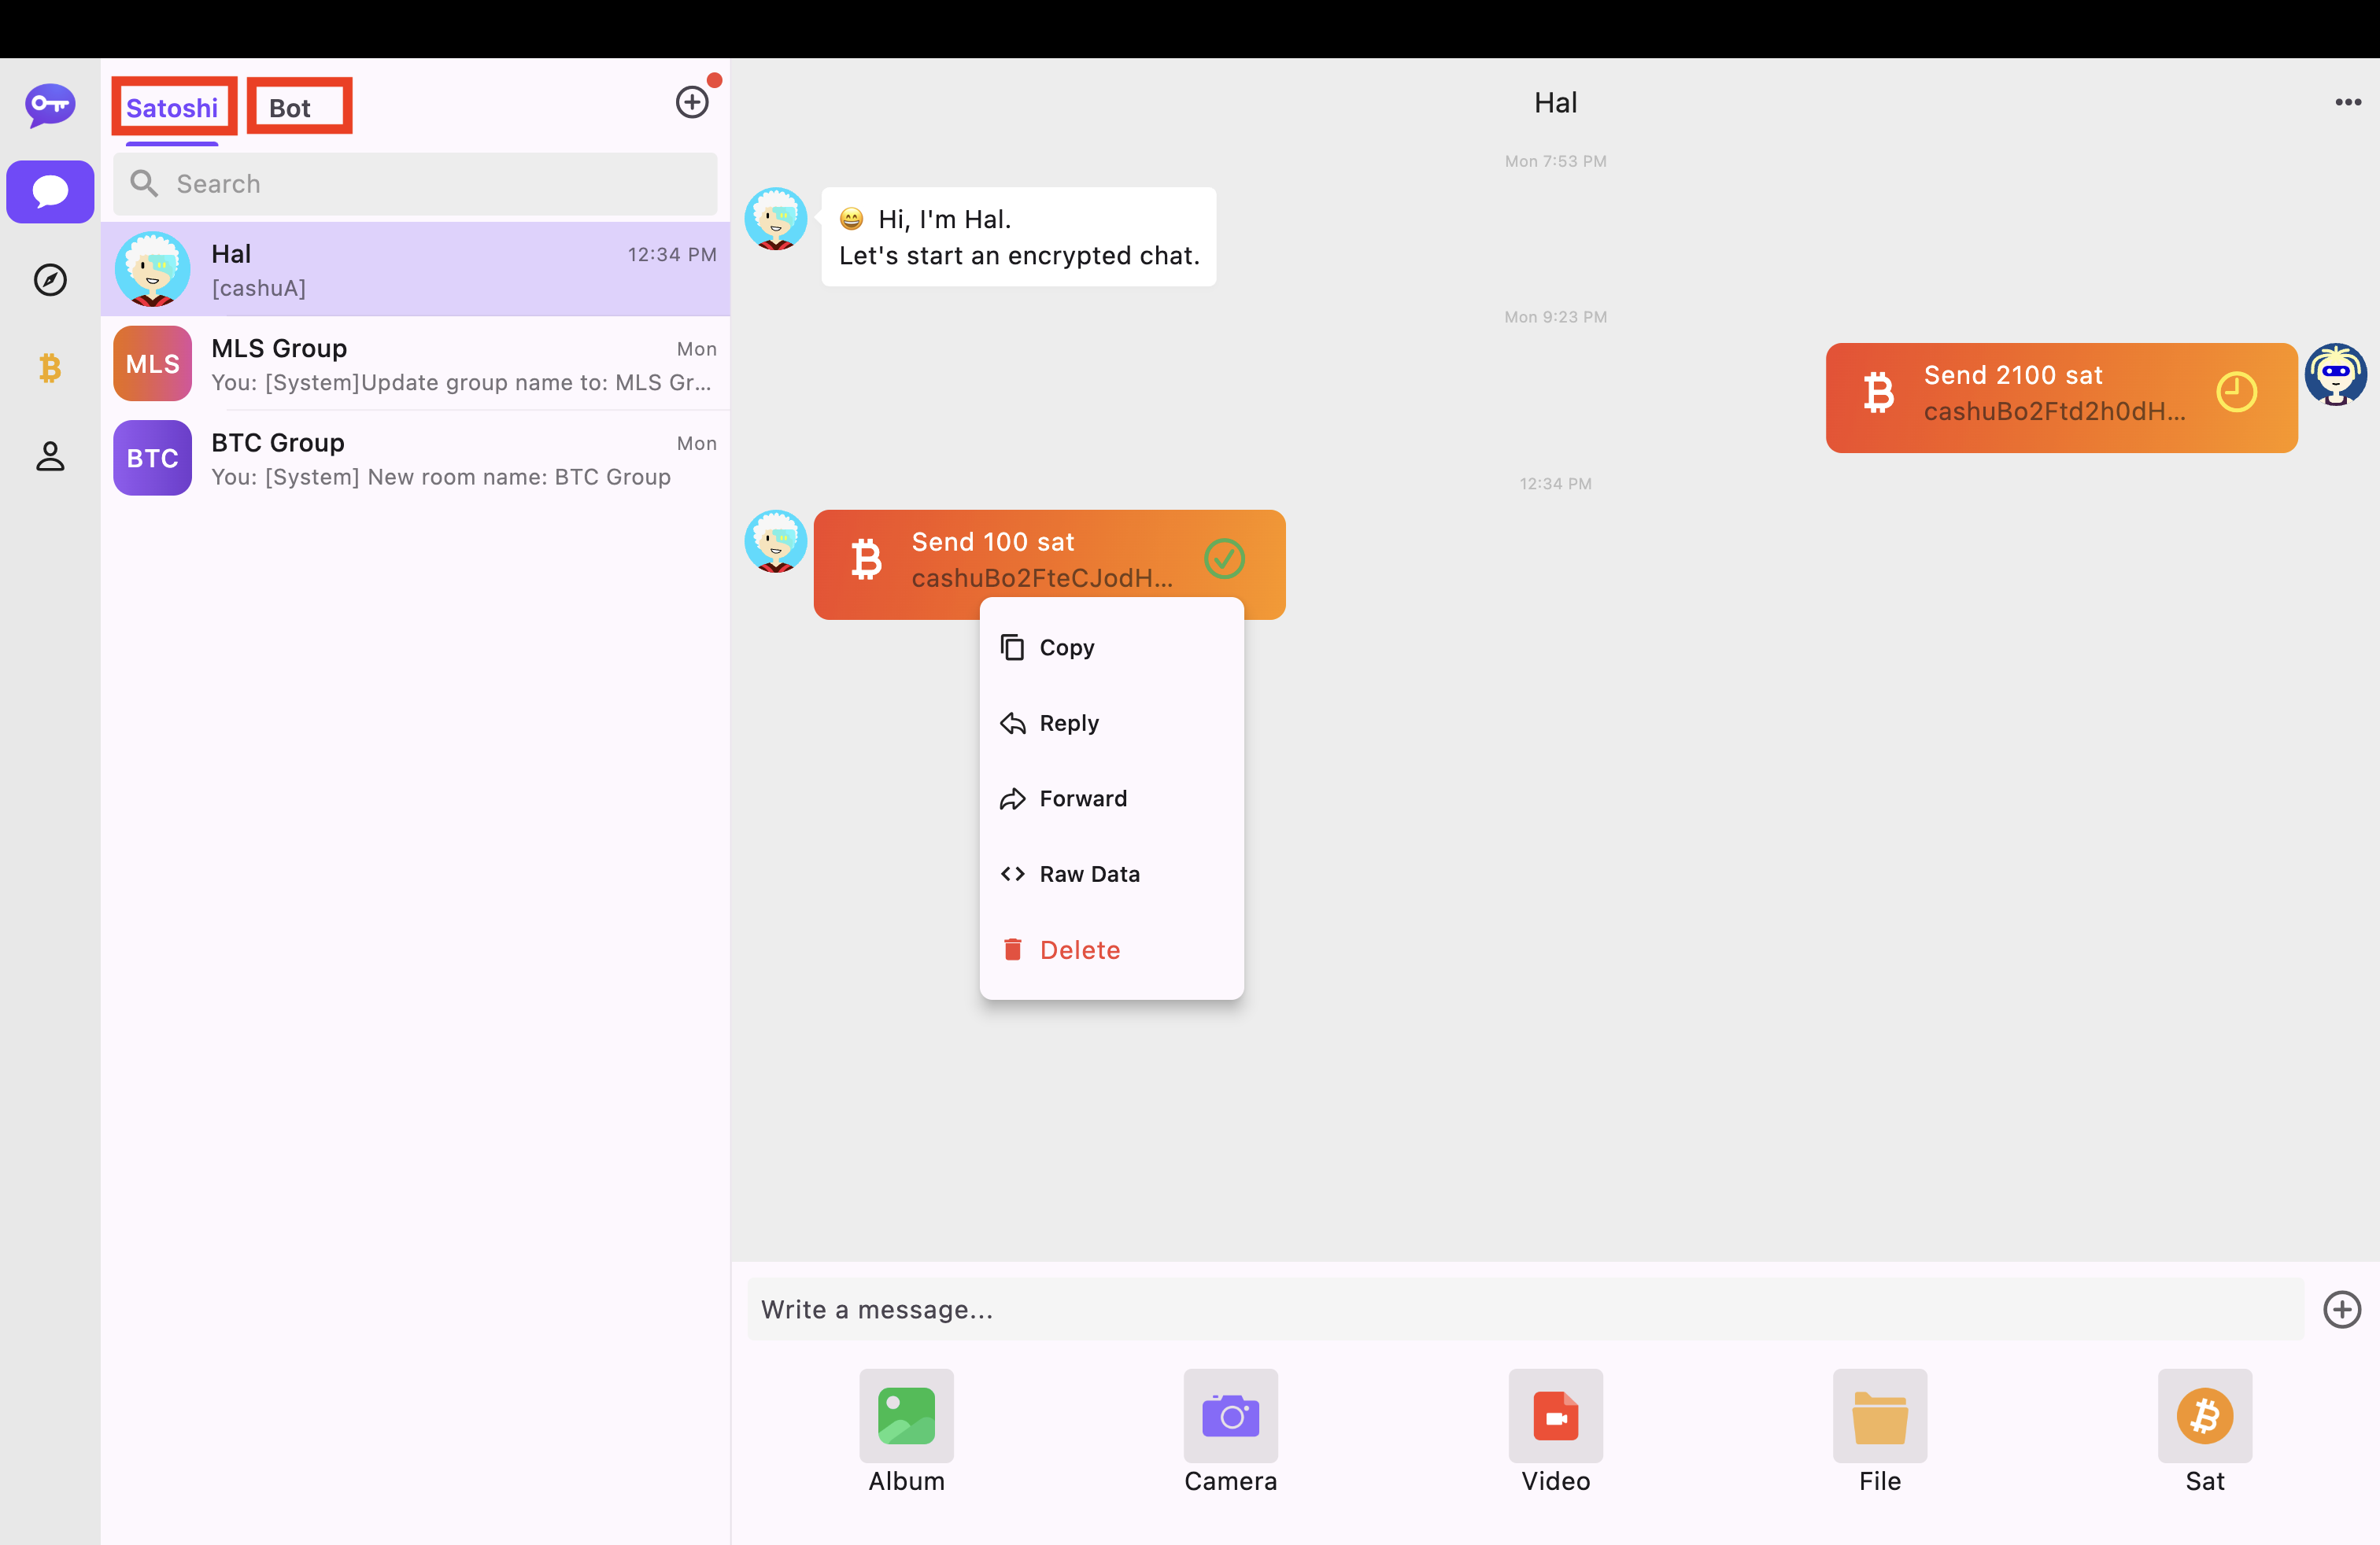This screenshot has height=1545, width=2380.
Task: Open the Sat payment option
Action: coord(2204,1431)
